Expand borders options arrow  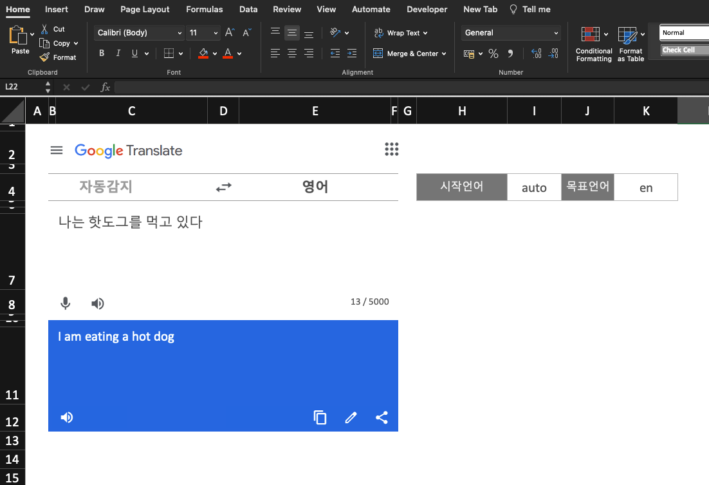(x=180, y=53)
